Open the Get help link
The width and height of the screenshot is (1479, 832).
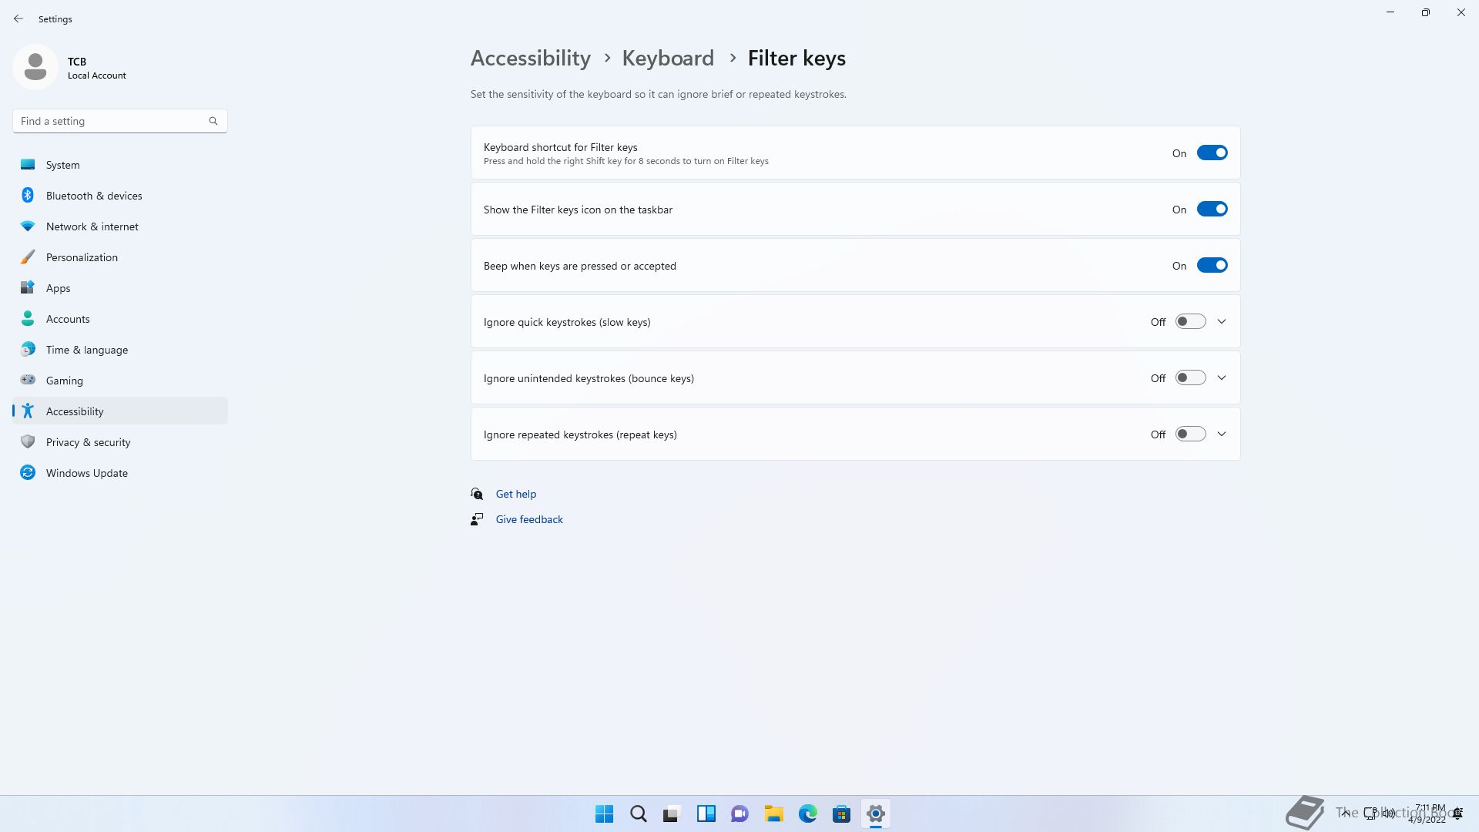tap(516, 494)
